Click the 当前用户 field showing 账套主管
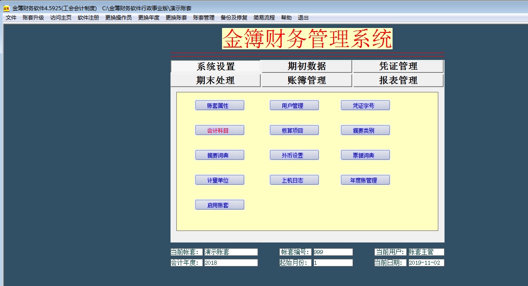Screen dimensions: 528x286 [x=426, y=252]
